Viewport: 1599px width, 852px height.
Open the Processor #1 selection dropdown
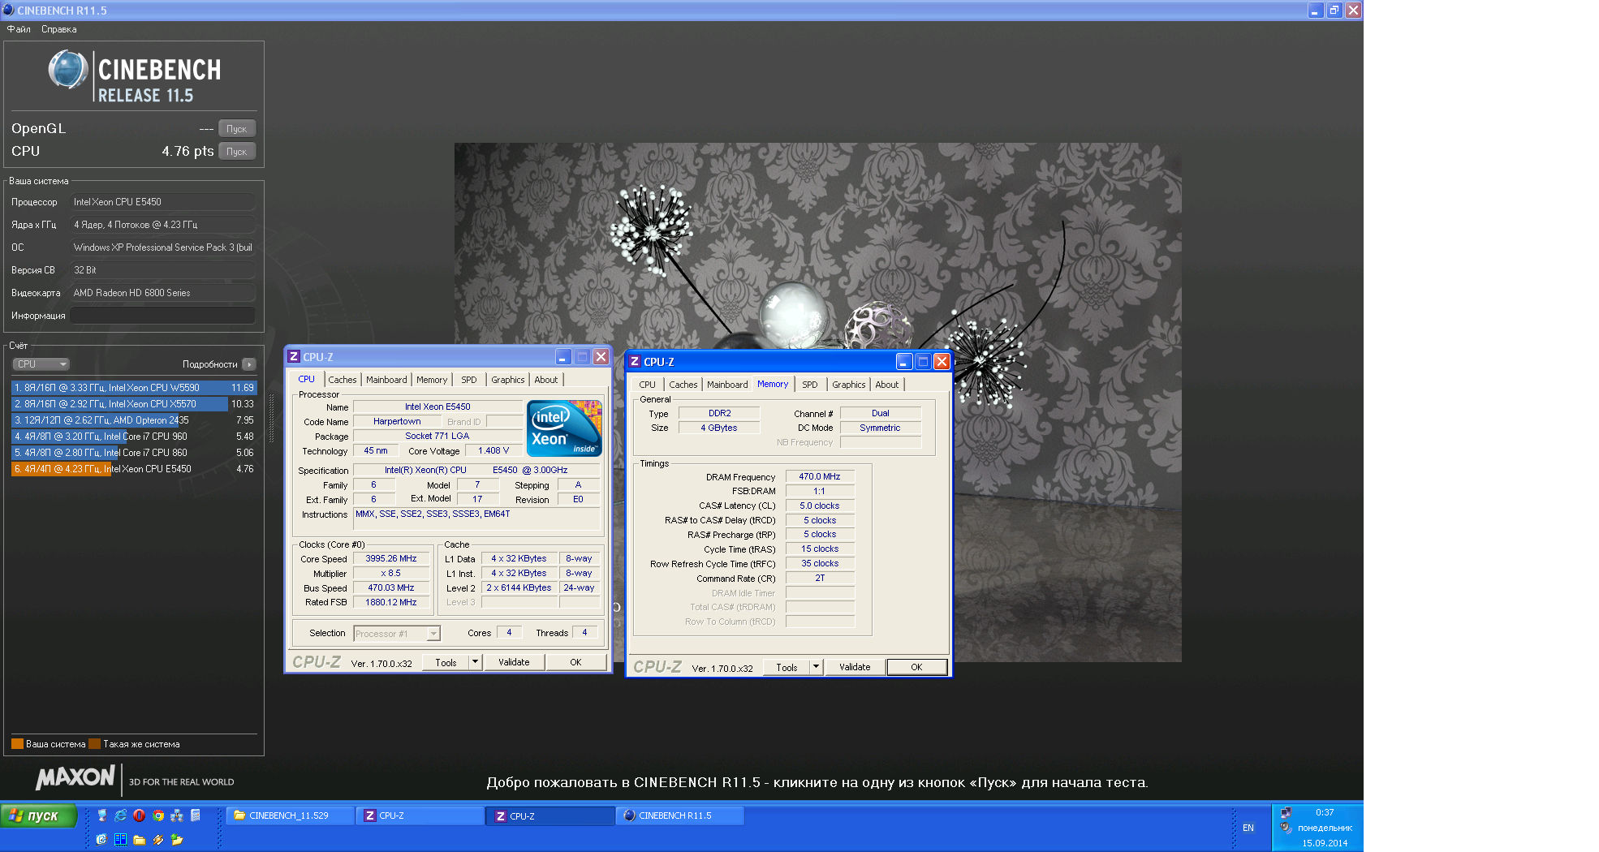(x=397, y=634)
